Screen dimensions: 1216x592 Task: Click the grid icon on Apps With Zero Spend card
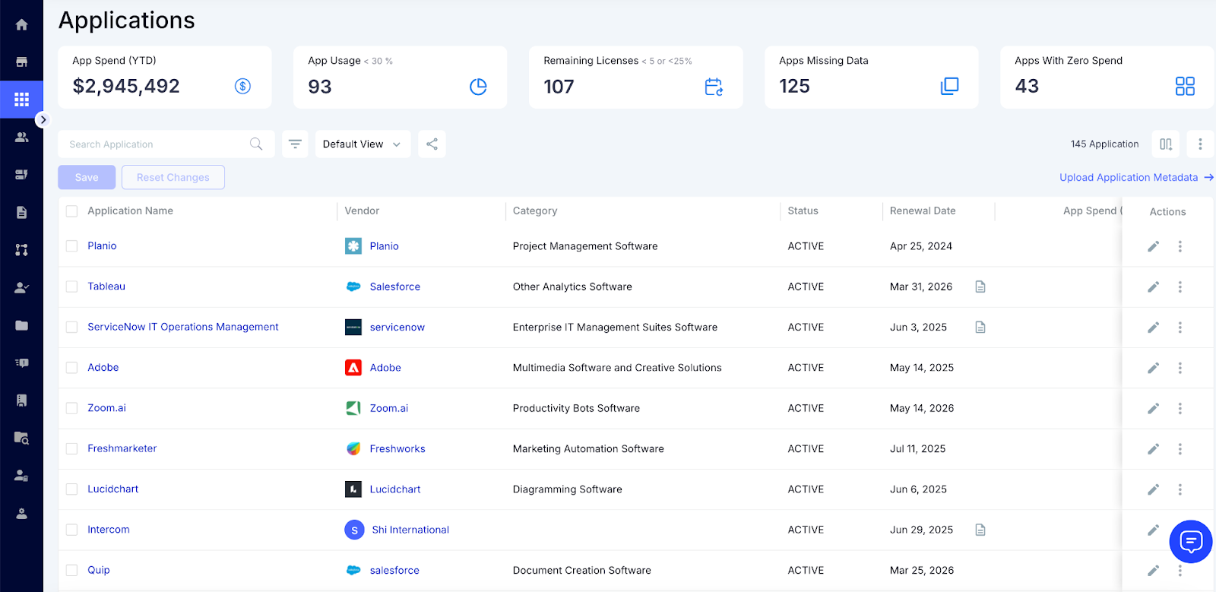[x=1185, y=86]
